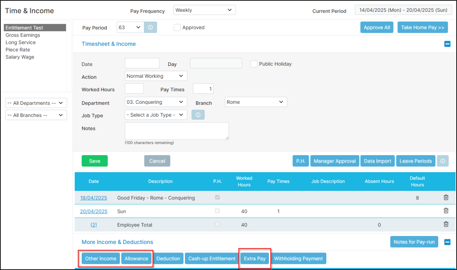Change the Branch from Rome dropdown
The height and width of the screenshot is (270, 457).
point(256,102)
